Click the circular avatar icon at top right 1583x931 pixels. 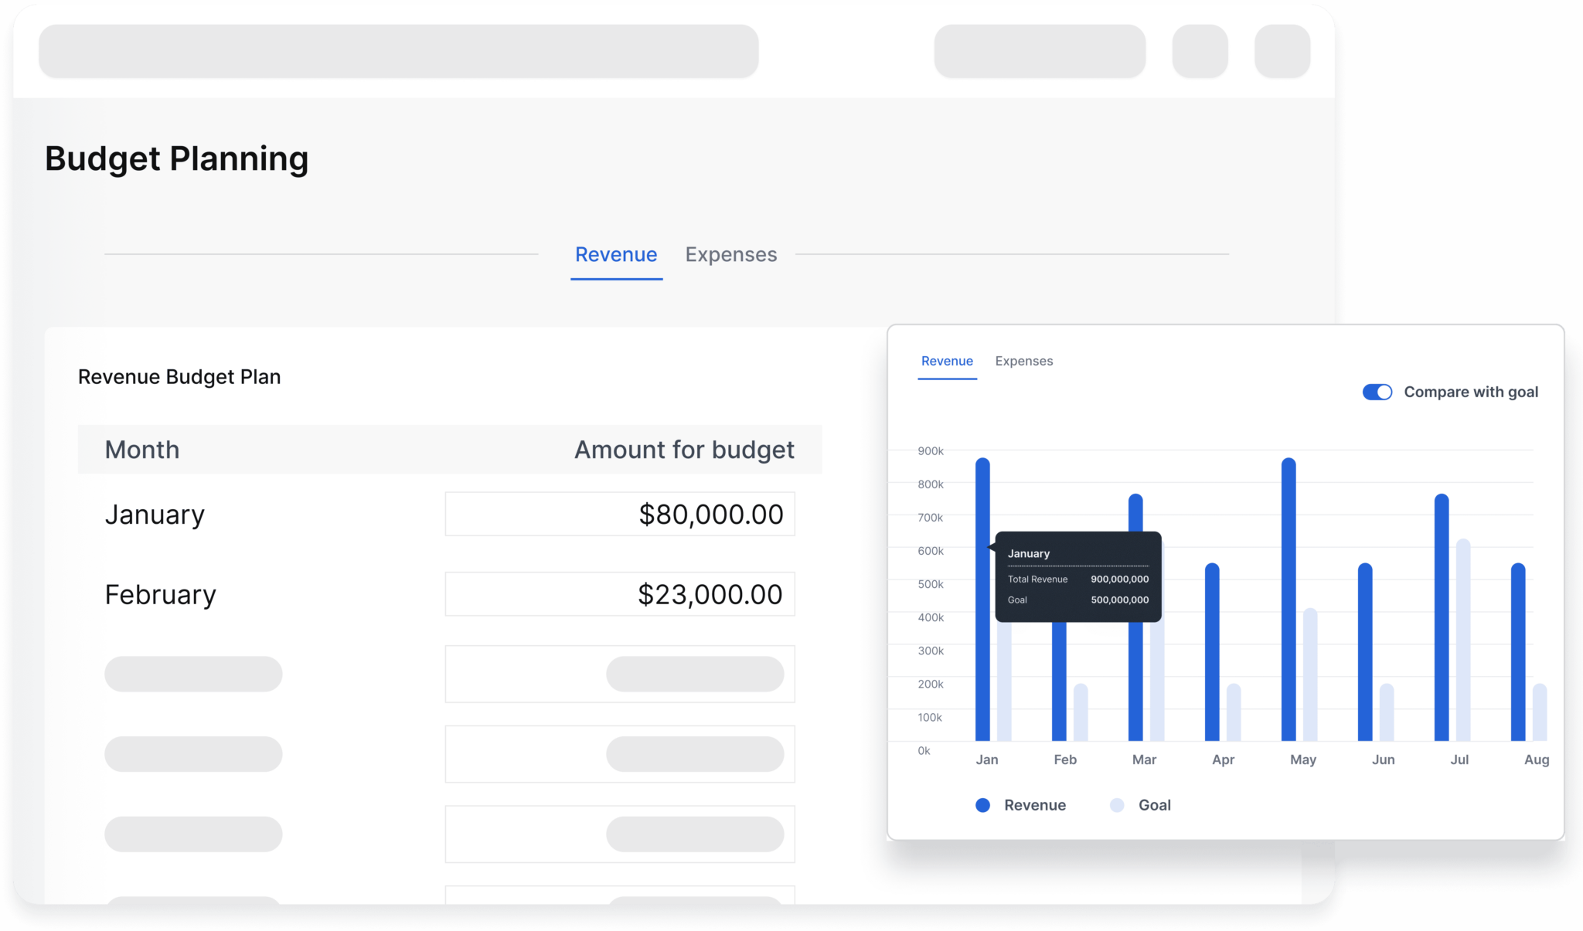pos(1281,50)
